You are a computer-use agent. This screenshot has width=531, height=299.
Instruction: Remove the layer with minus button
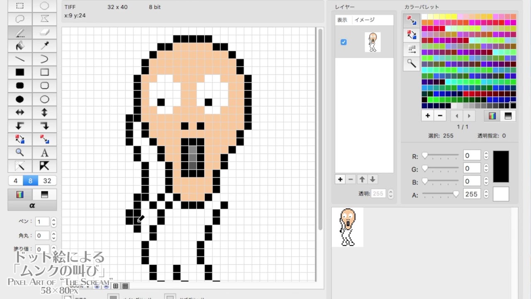pyautogui.click(x=351, y=179)
